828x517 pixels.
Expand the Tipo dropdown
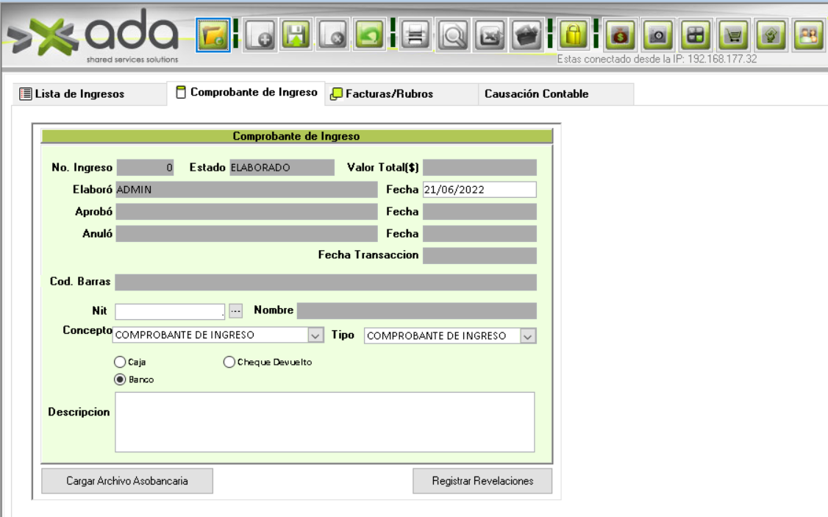point(527,335)
